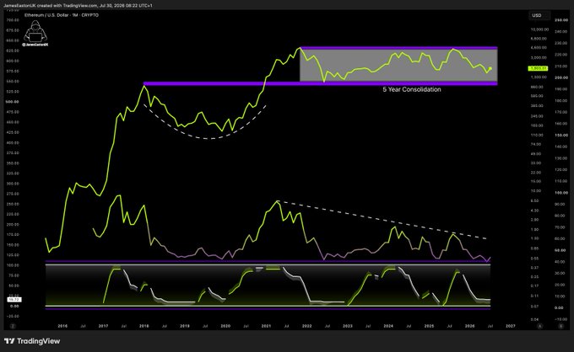
Task: Click the 2022 time axis label
Action: [306, 326]
